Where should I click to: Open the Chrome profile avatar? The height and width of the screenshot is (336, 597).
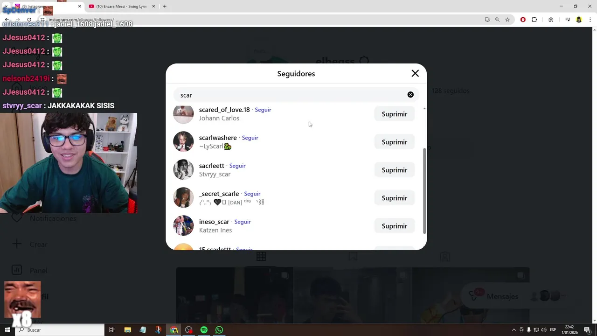click(579, 20)
